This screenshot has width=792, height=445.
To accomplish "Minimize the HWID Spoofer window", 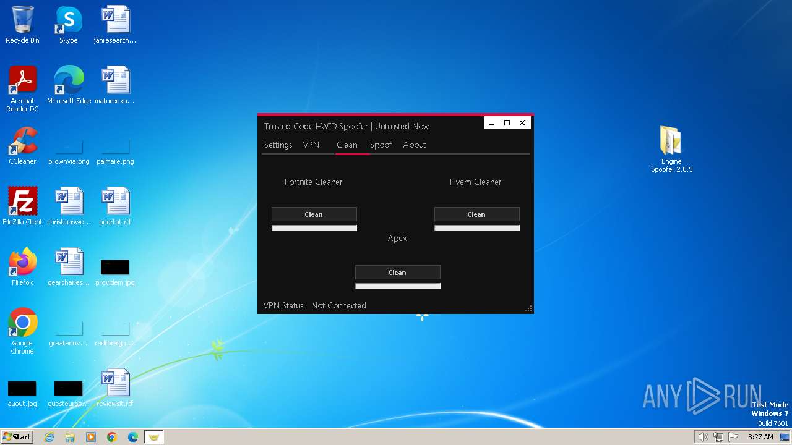I will [x=491, y=123].
